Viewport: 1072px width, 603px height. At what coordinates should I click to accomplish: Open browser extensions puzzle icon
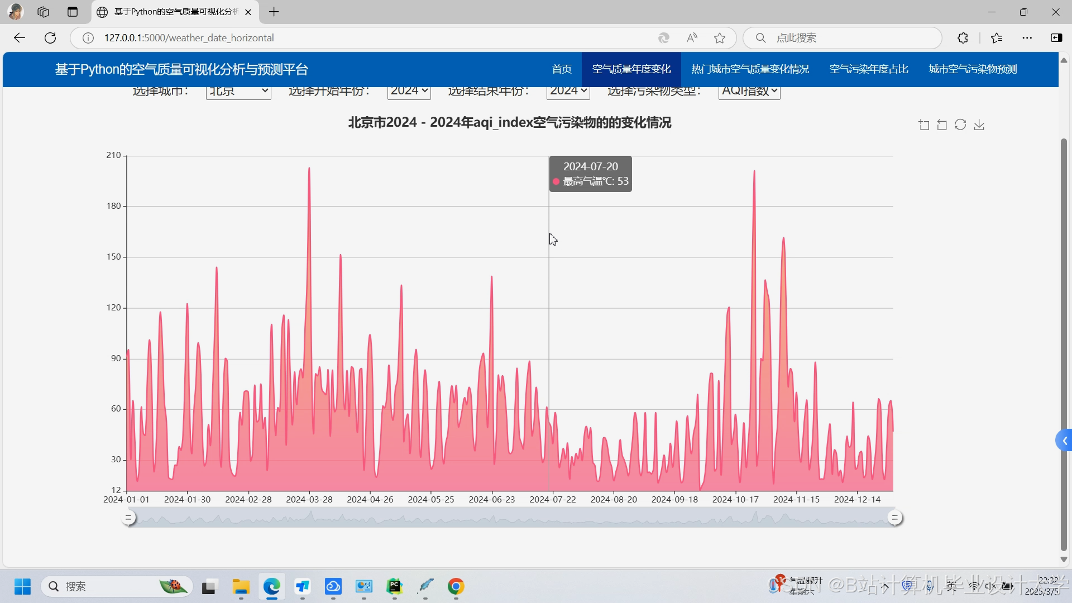(x=963, y=38)
